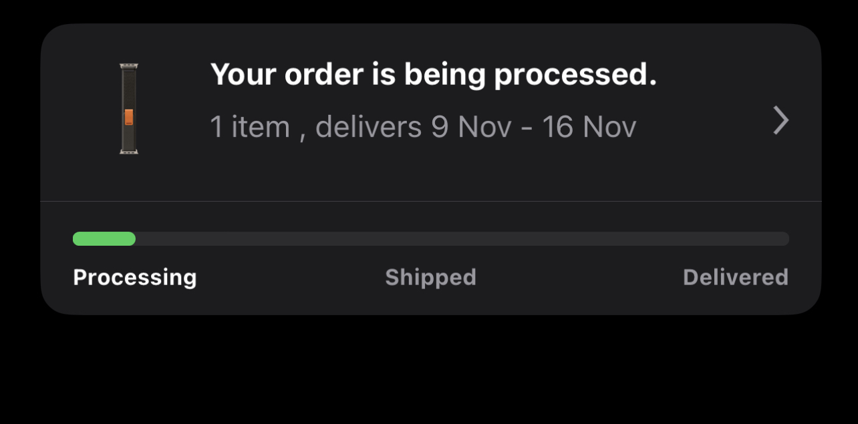Viewport: 858px width, 424px height.
Task: Click the progress track's far right end
Action: click(x=783, y=238)
